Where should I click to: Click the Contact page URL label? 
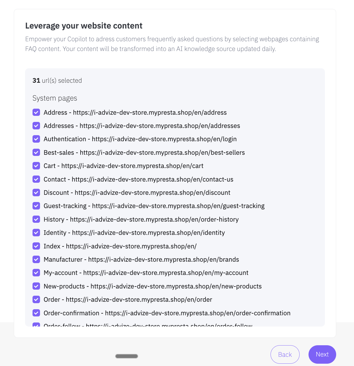point(138,179)
